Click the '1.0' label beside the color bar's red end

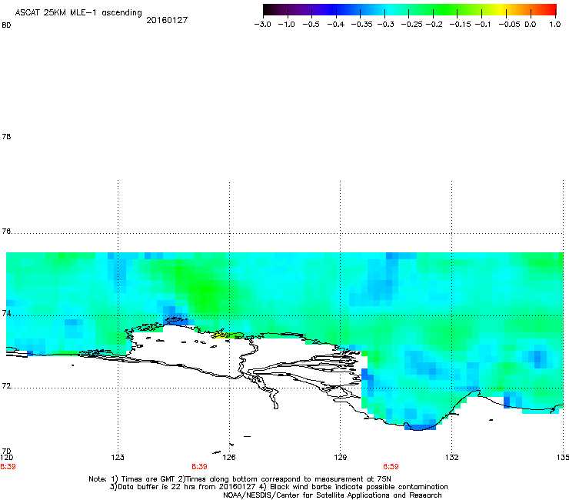click(555, 25)
